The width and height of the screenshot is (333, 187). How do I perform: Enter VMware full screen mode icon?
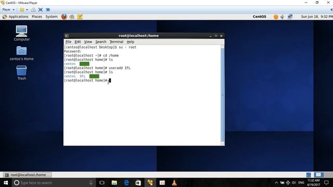[41, 9]
